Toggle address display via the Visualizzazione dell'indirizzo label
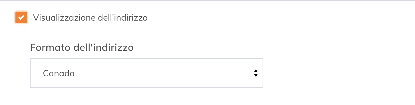415x105 pixels. [x=90, y=18]
